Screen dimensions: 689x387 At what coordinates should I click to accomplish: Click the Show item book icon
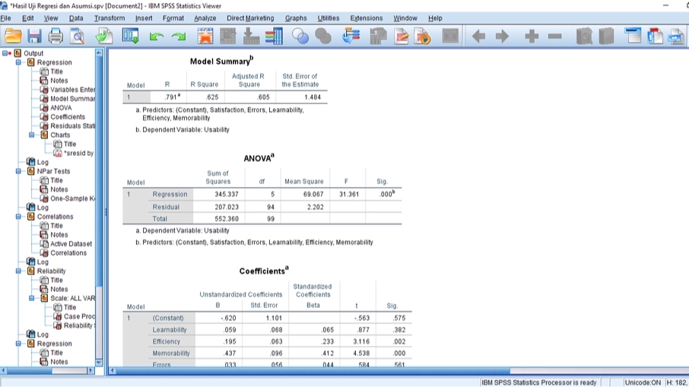click(x=584, y=36)
